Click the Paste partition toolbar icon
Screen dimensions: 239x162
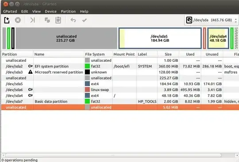(58, 20)
